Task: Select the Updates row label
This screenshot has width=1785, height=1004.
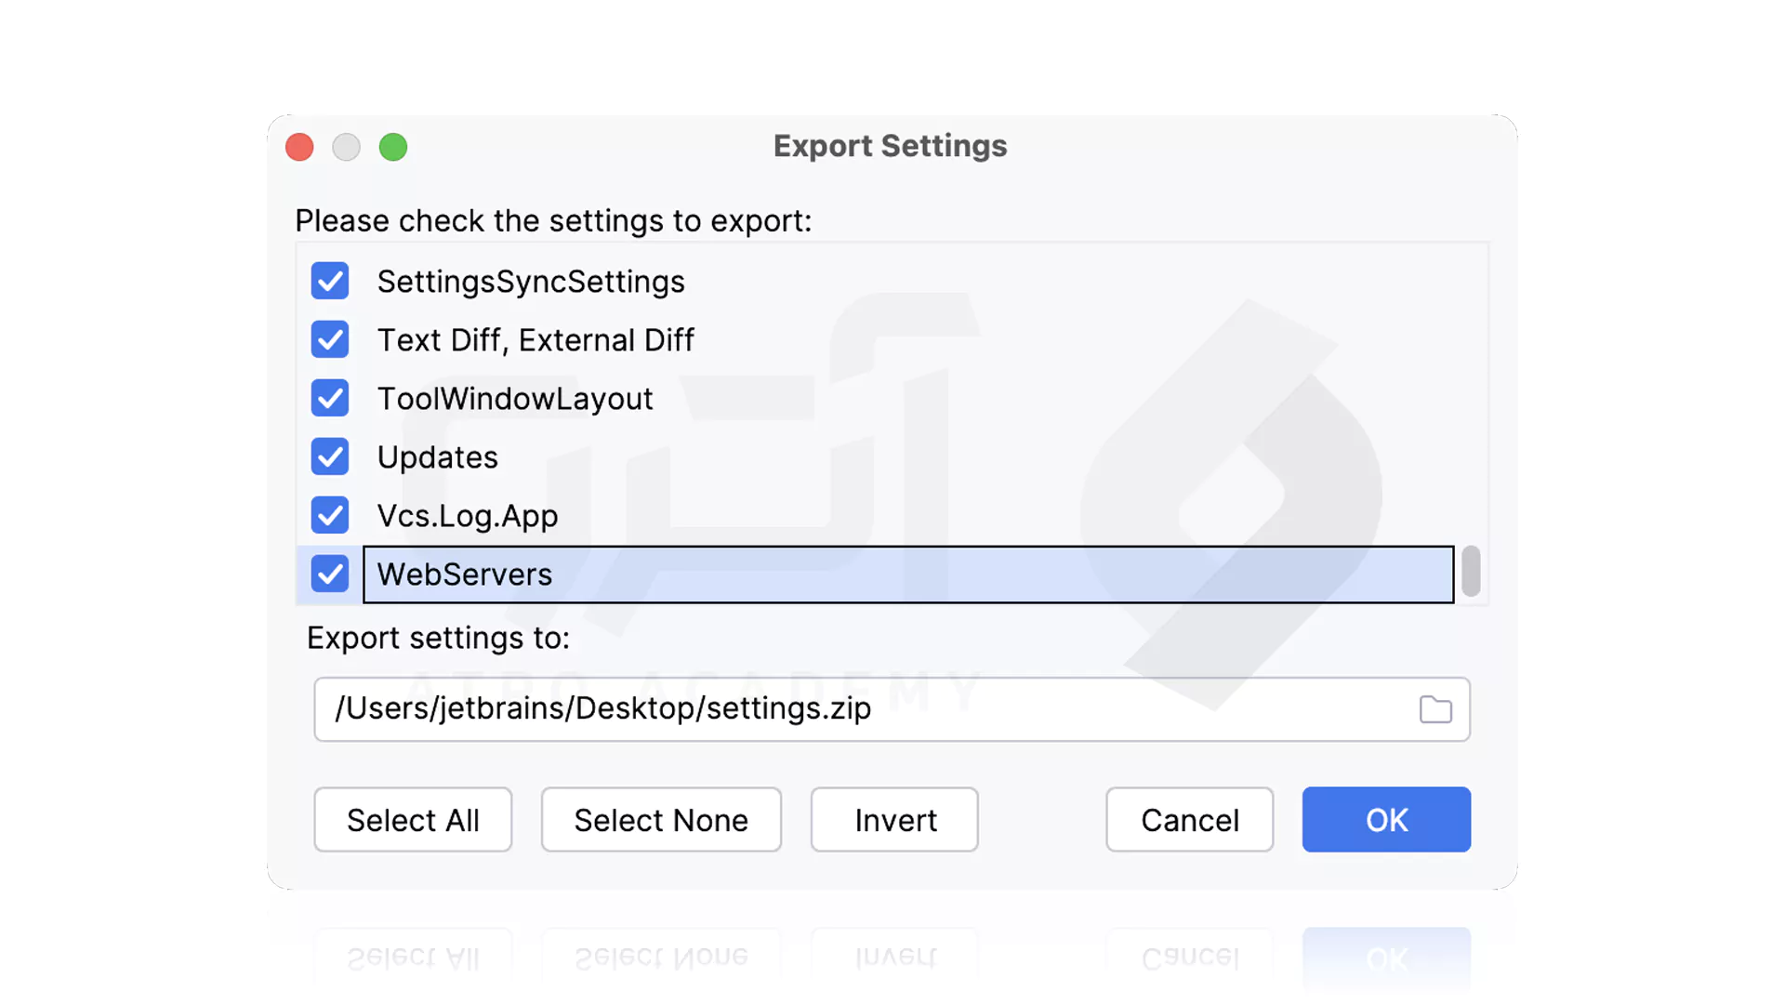Action: click(438, 457)
